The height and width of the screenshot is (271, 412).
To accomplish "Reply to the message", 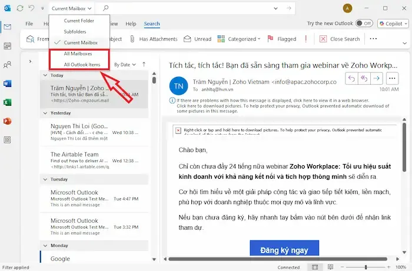I will [x=351, y=78].
